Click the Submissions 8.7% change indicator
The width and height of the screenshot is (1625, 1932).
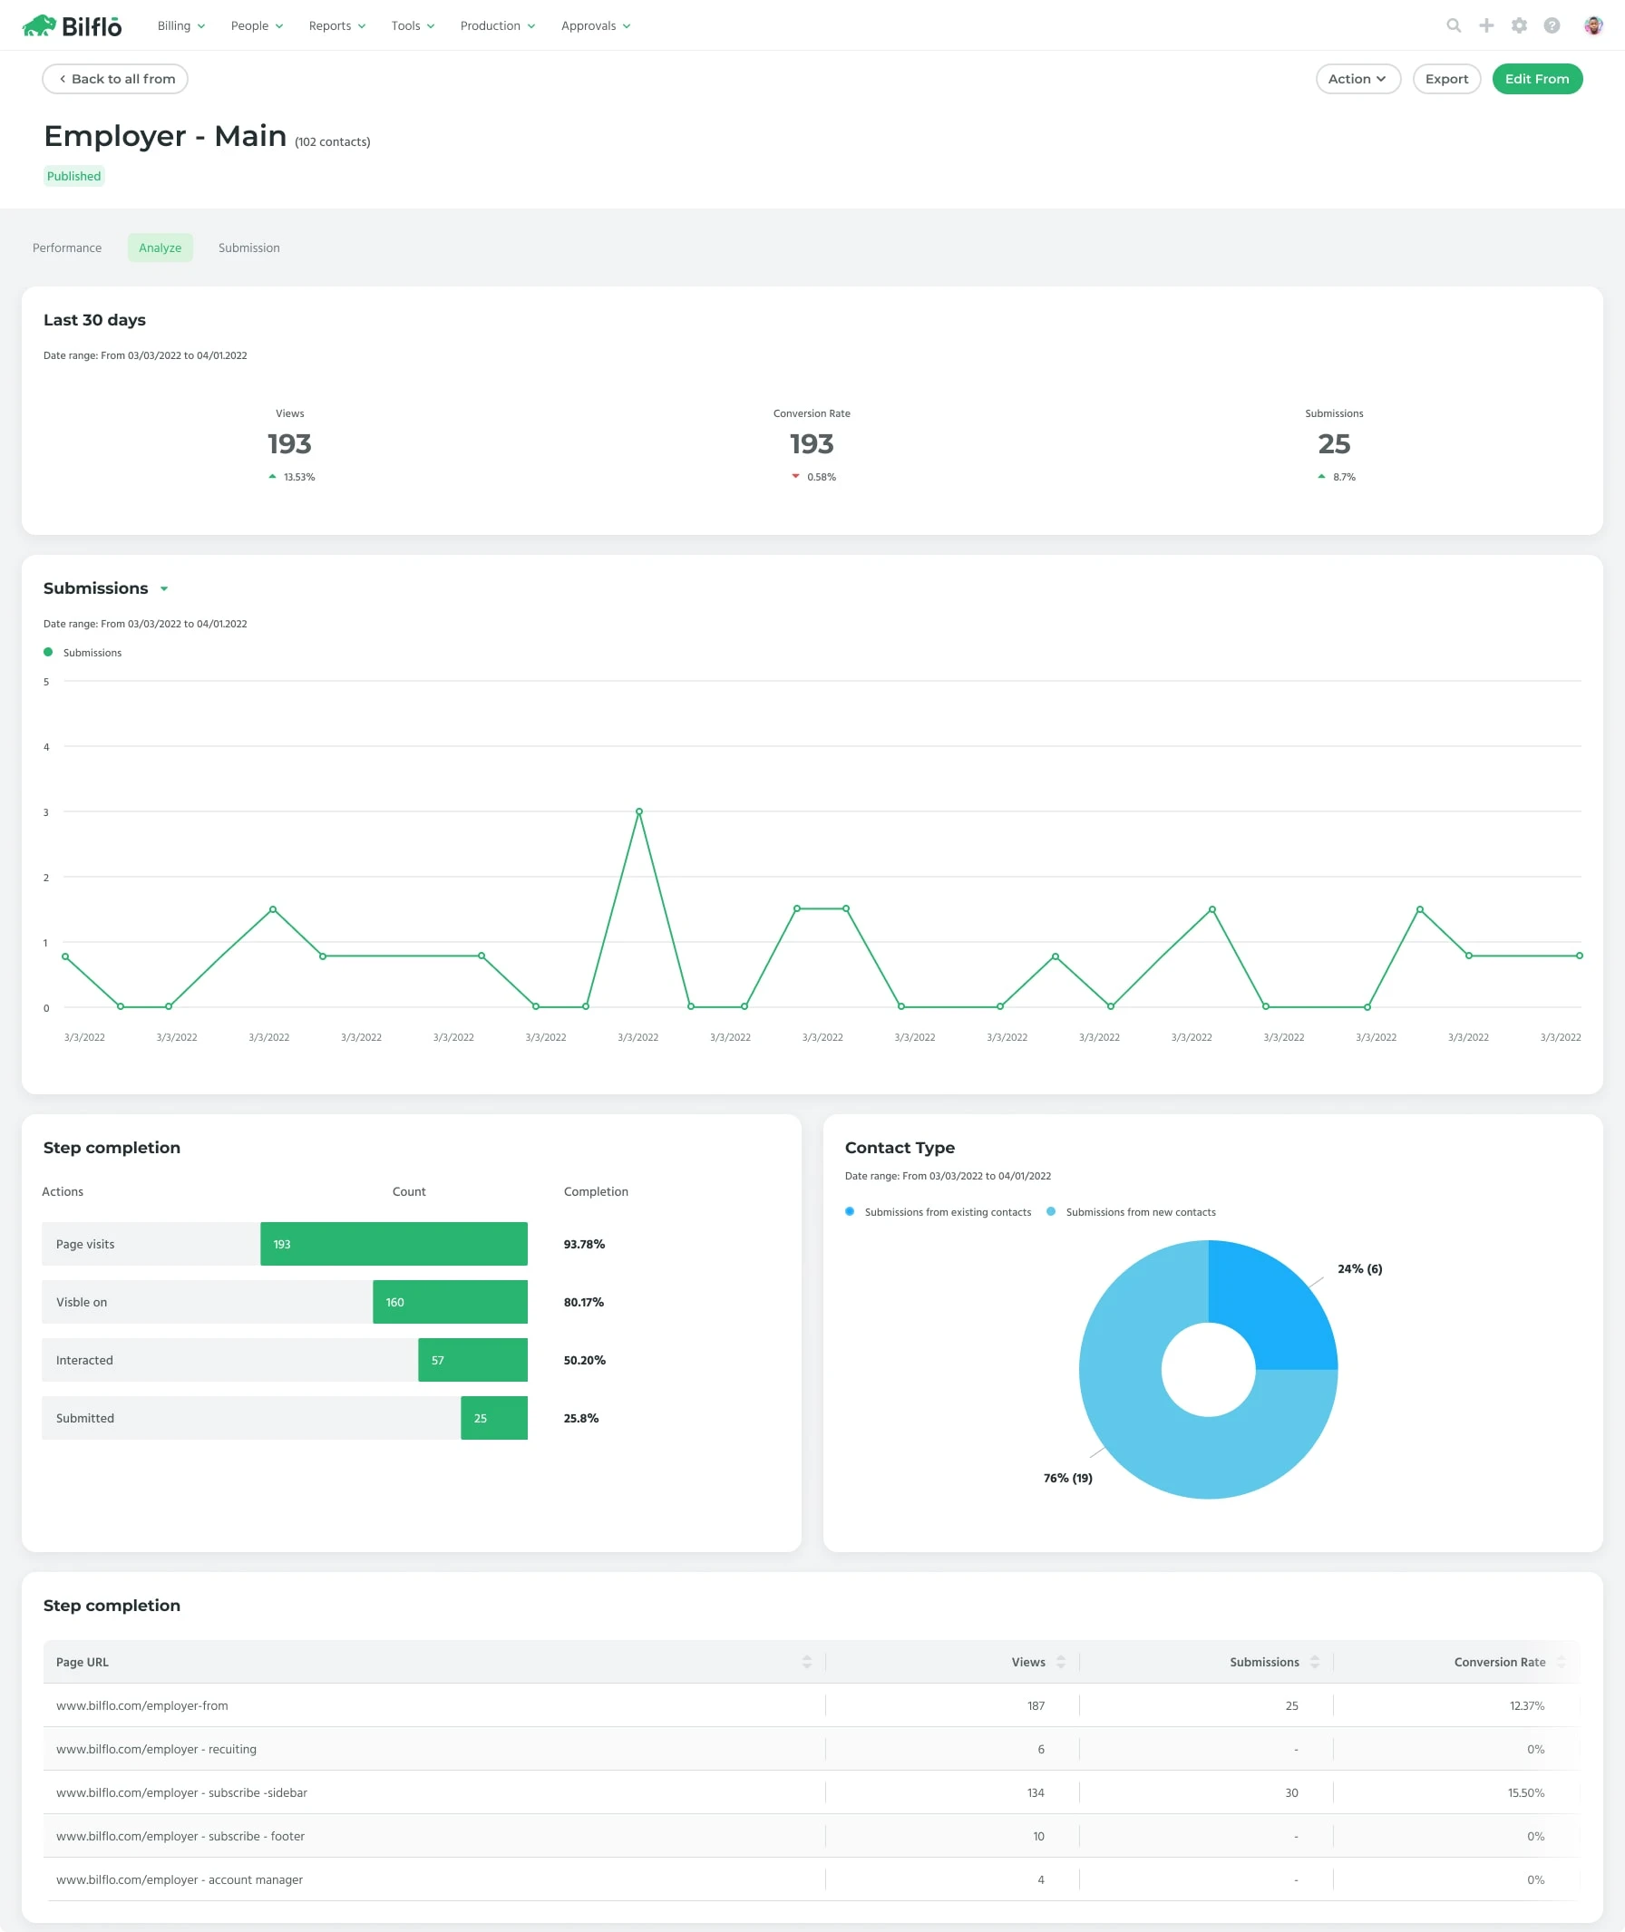click(x=1336, y=477)
